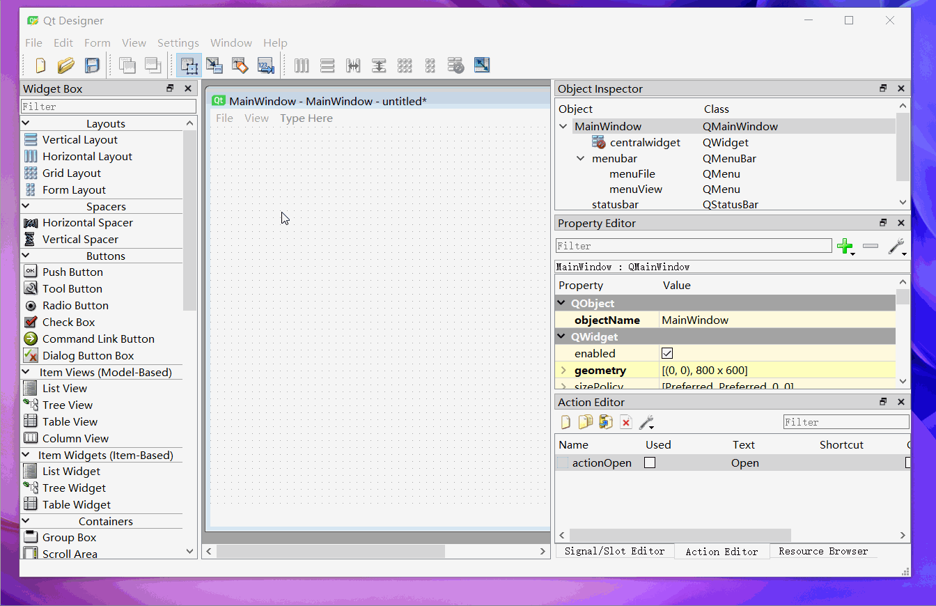The image size is (936, 606).
Task: Open the Form menu
Action: [97, 42]
